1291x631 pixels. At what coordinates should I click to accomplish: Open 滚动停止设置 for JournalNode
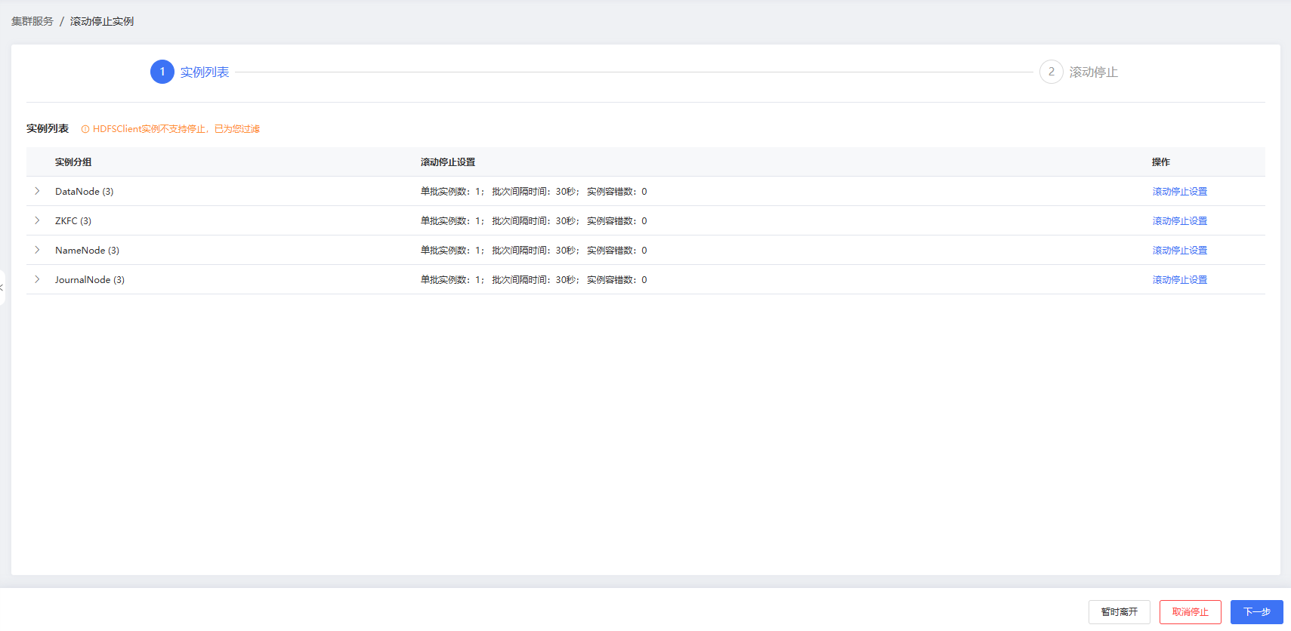tap(1179, 280)
